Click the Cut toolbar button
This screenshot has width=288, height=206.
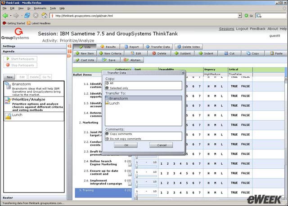[x=229, y=53]
